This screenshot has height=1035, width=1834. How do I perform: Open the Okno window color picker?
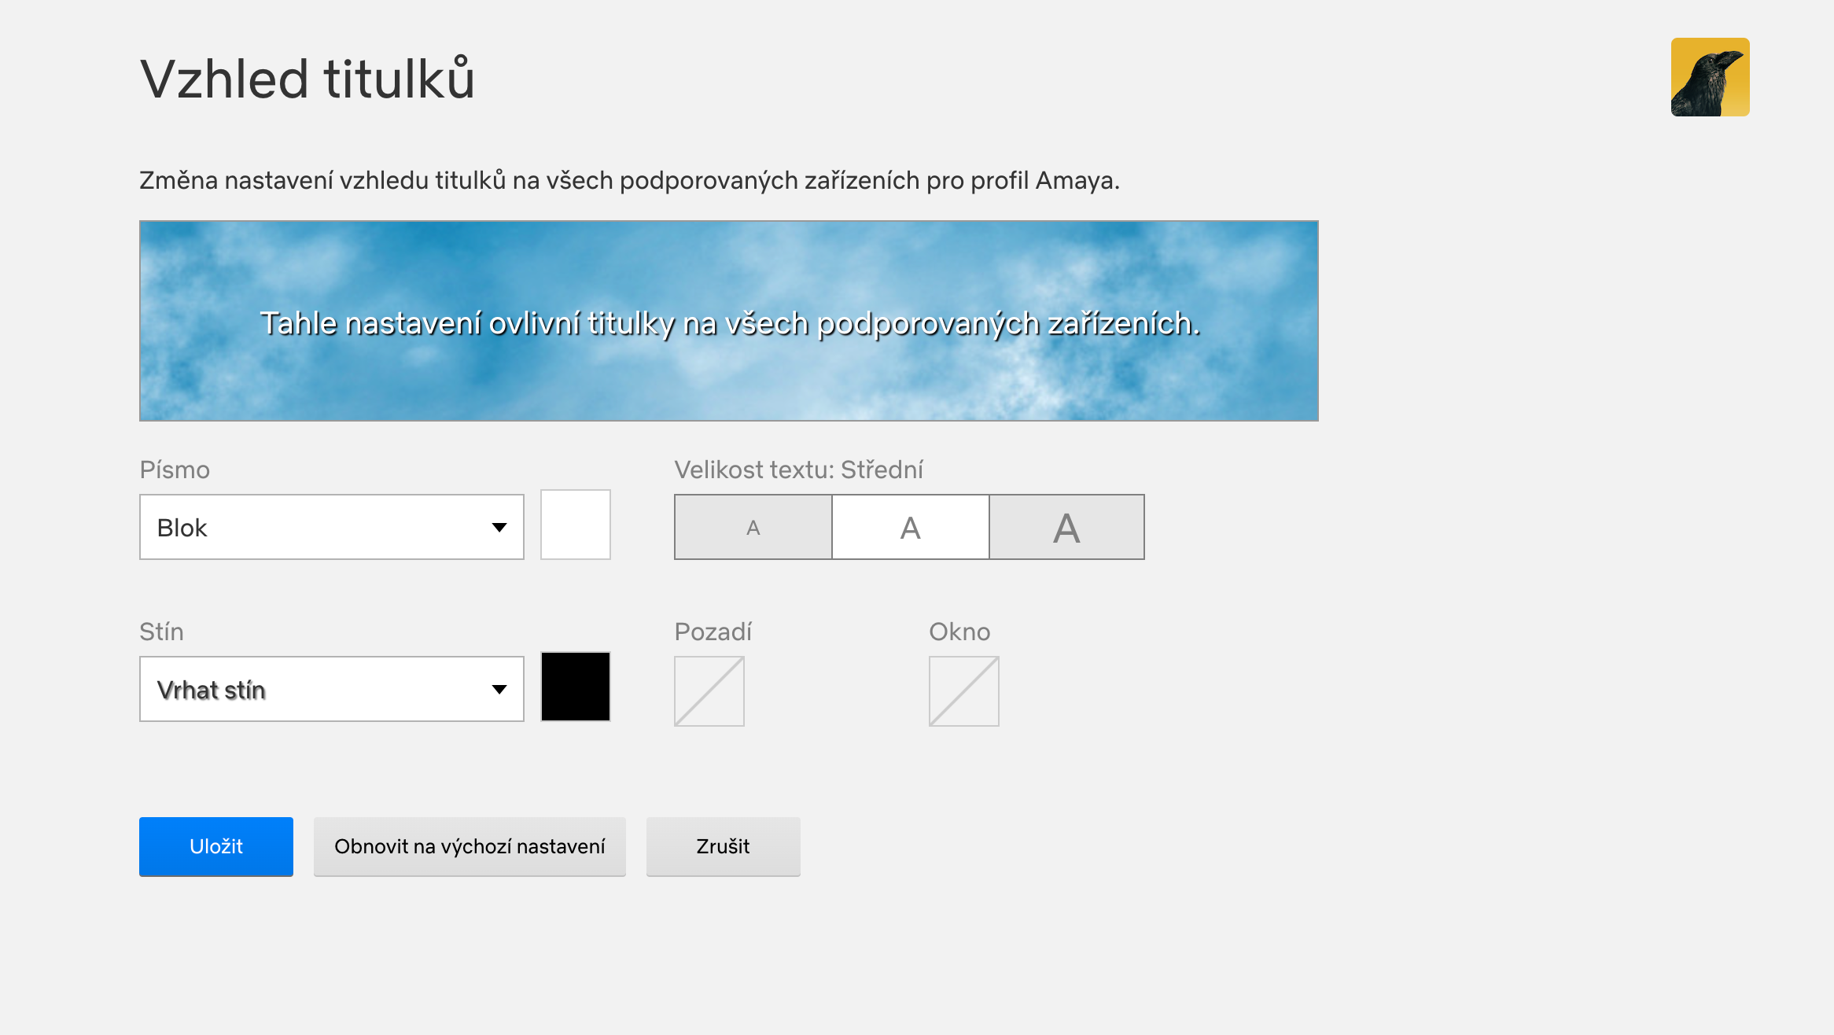click(x=963, y=691)
